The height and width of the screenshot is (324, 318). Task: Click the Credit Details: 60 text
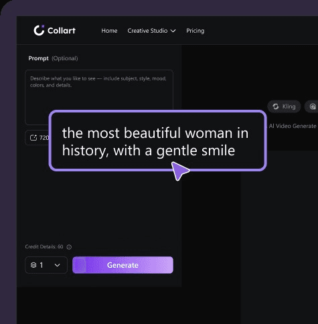pos(44,247)
